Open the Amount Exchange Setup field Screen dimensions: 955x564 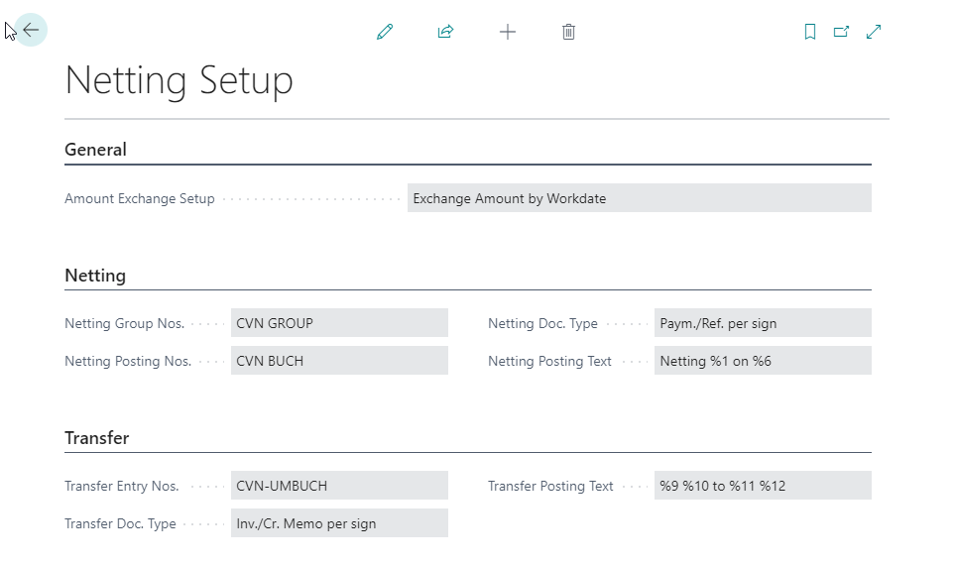pyautogui.click(x=639, y=198)
